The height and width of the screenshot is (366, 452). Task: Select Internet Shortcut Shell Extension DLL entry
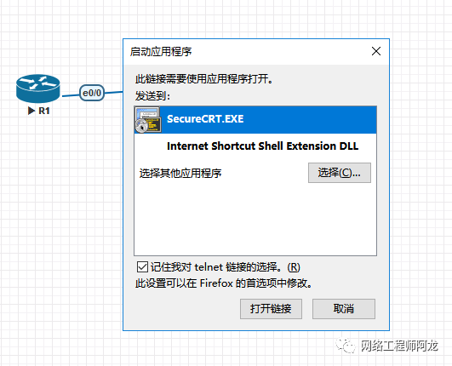[x=262, y=146]
